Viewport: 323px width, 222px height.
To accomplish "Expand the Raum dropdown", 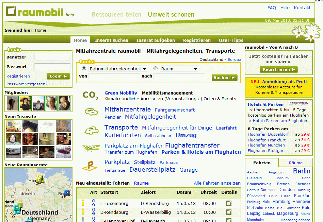I will click(179, 69).
